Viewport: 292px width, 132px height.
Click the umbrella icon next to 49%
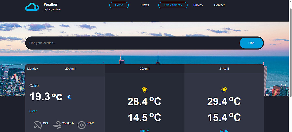click(38, 125)
